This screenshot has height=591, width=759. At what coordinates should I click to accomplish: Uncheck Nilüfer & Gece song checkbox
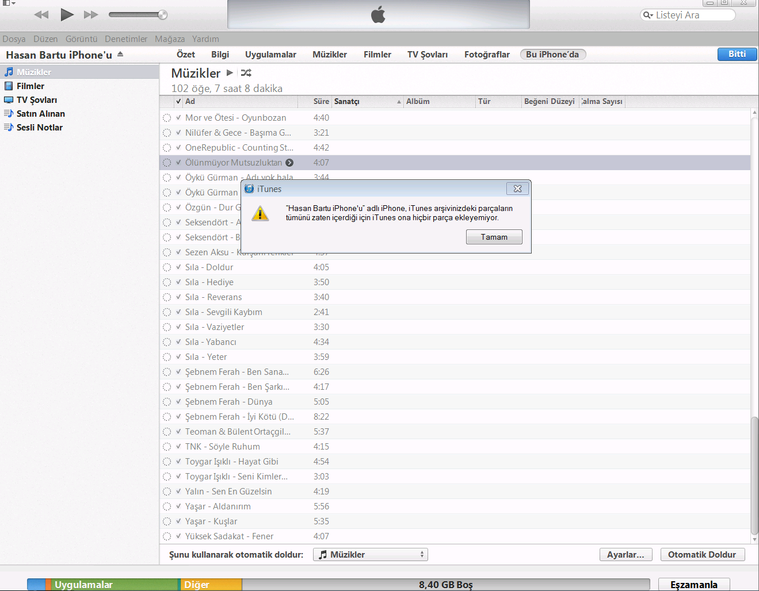click(178, 132)
